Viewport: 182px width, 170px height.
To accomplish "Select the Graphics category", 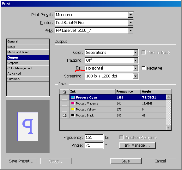I will [x=28, y=63].
